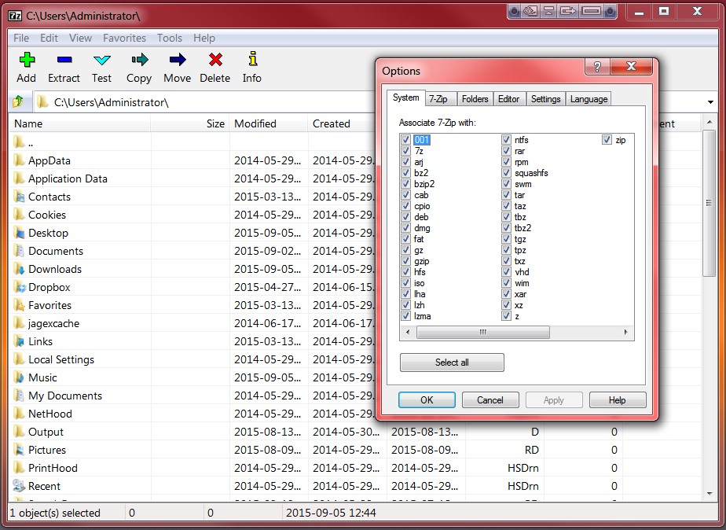Click the Options dialog help question mark
This screenshot has height=530, width=726.
596,68
